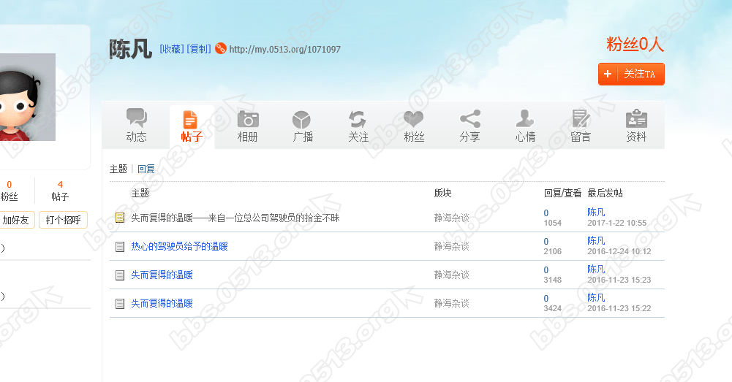Open the 留言 message board icon
Screen dimensions: 732x382
pos(581,118)
